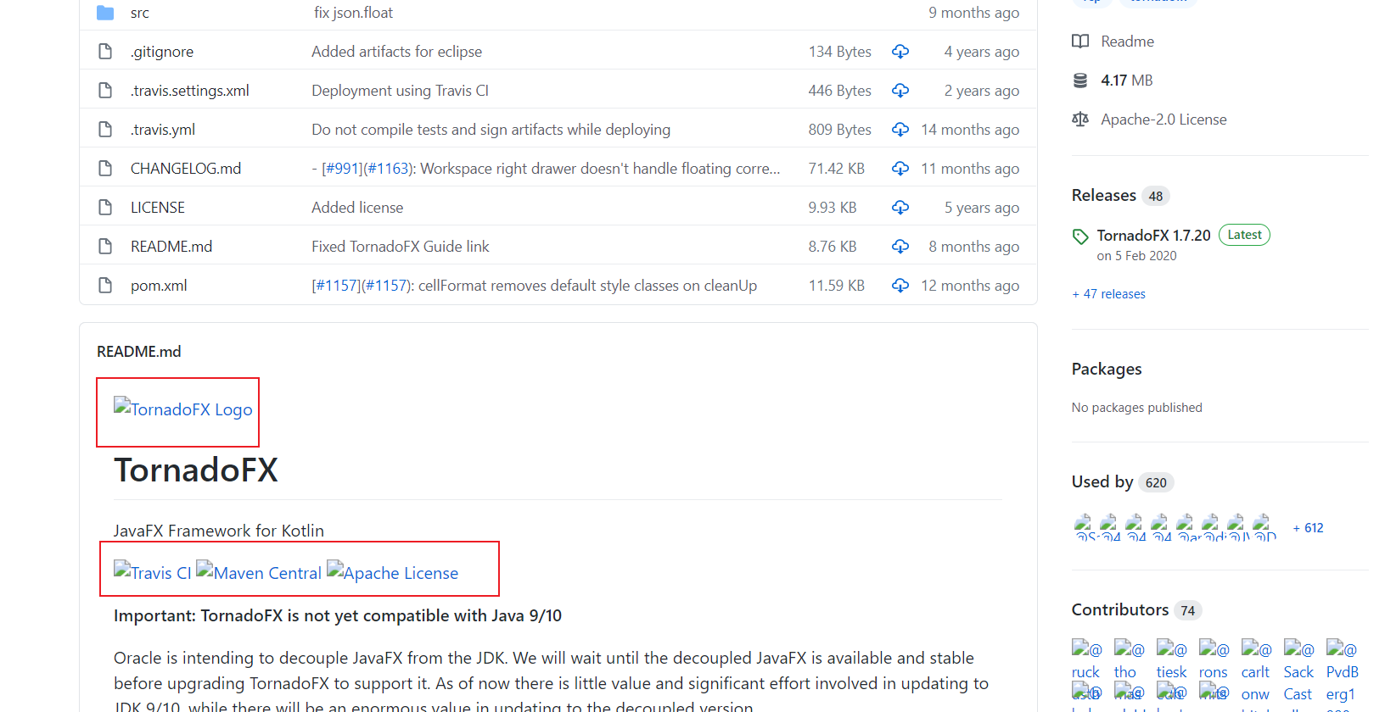The image size is (1385, 712).
Task: Download .travis.settings.xml via cloud icon
Action: pos(900,91)
